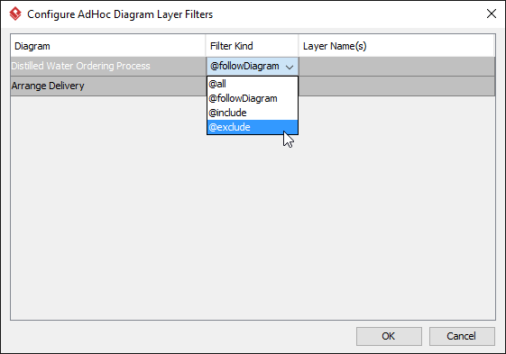Click the Visual Paradigm logo icon in title bar

point(15,14)
